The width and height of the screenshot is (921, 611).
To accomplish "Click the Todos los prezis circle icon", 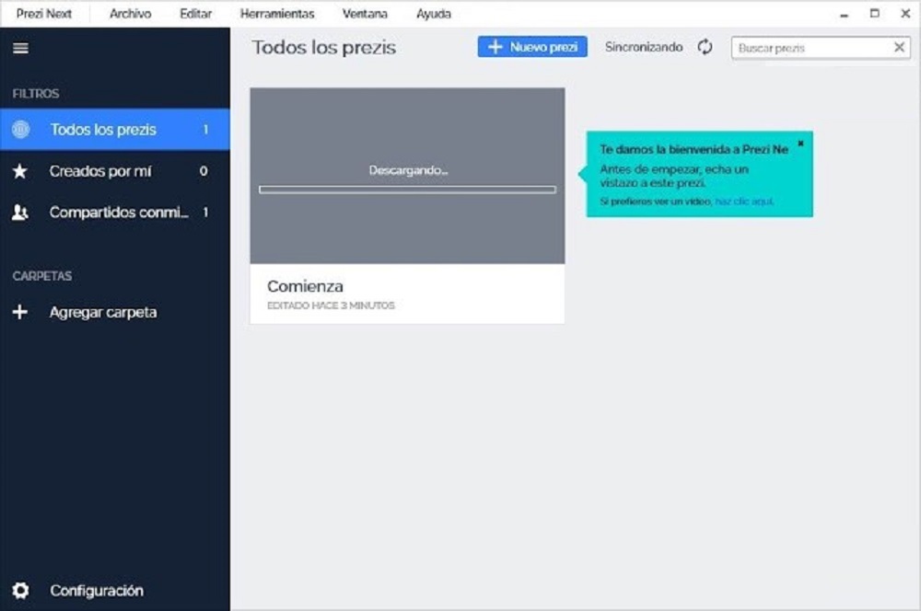I will 20,129.
